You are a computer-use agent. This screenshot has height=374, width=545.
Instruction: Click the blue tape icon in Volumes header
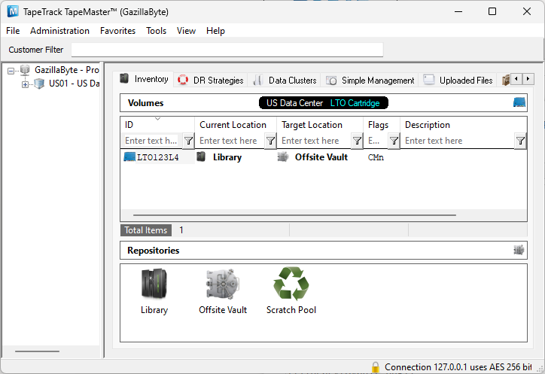point(519,102)
